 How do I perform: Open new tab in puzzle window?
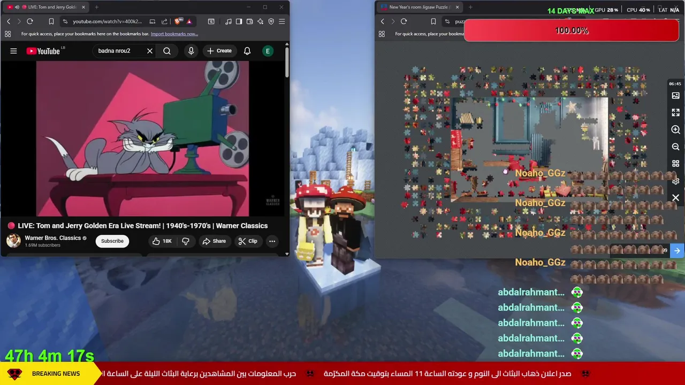pyautogui.click(x=470, y=7)
